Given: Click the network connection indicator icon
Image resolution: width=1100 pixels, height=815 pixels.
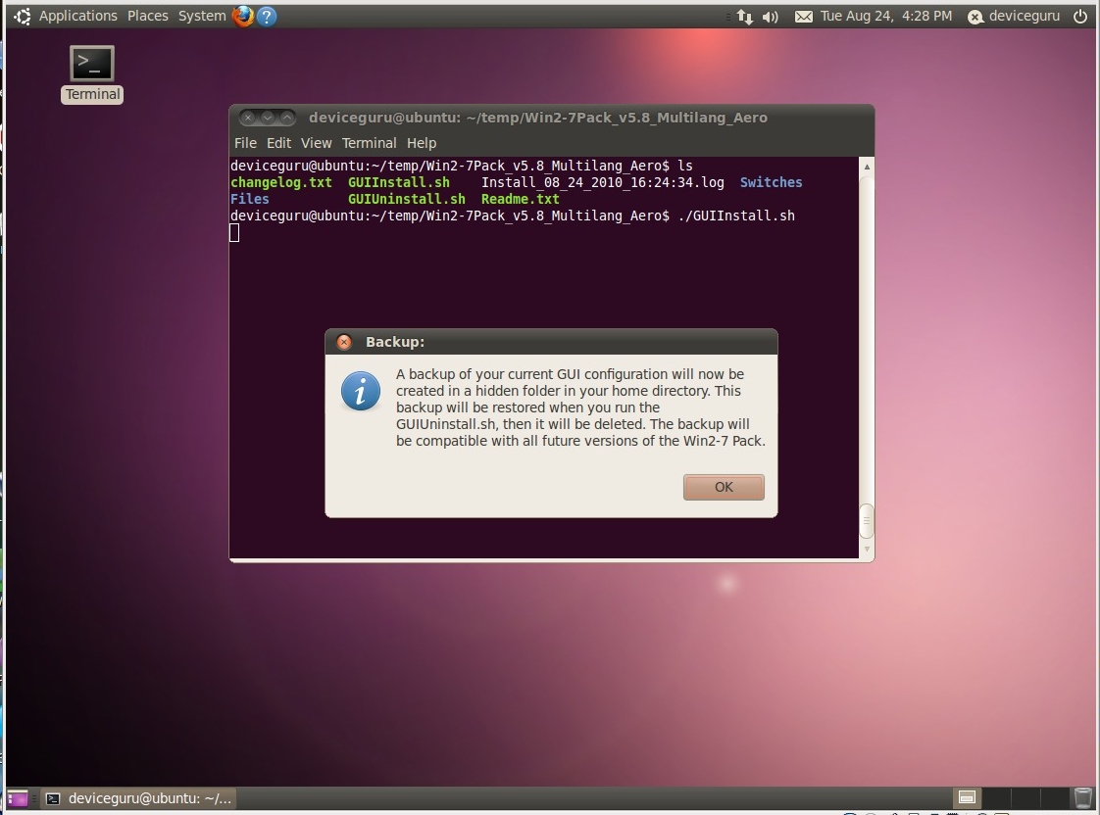Looking at the screenshot, I should click(744, 17).
